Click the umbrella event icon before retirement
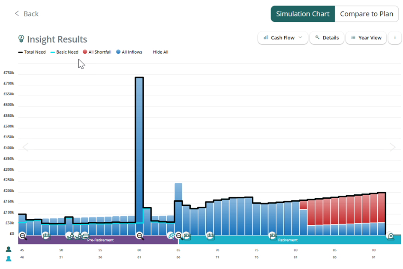The width and height of the screenshot is (403, 269). pyautogui.click(x=171, y=236)
